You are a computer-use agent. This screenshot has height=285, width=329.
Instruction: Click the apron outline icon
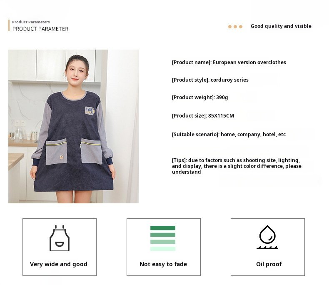point(60,238)
